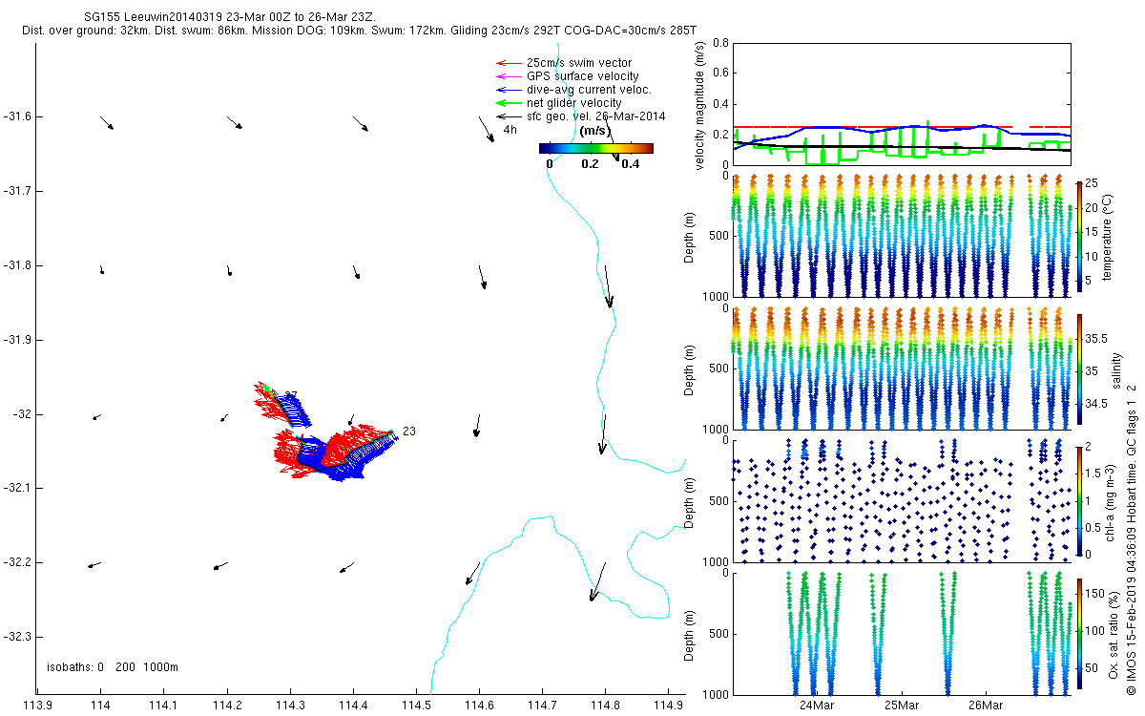Click the salinity colorbar
The width and height of the screenshot is (1145, 716).
(x=1079, y=368)
